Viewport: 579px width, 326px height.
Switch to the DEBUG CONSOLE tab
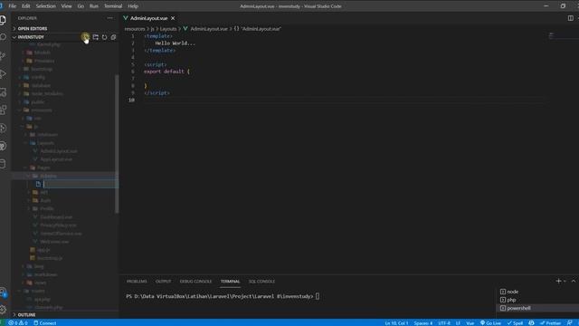(x=195, y=282)
